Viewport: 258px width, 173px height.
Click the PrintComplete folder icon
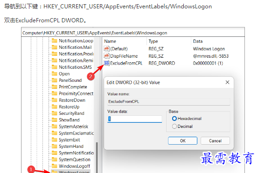(x=54, y=87)
